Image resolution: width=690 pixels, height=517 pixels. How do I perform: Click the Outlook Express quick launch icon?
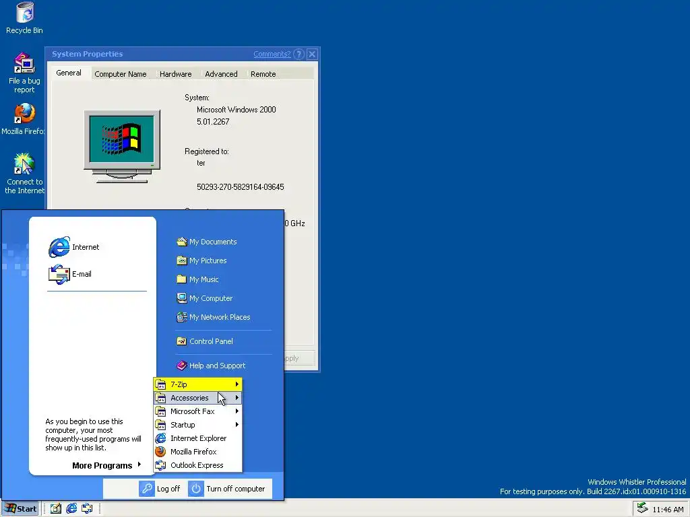pos(87,509)
